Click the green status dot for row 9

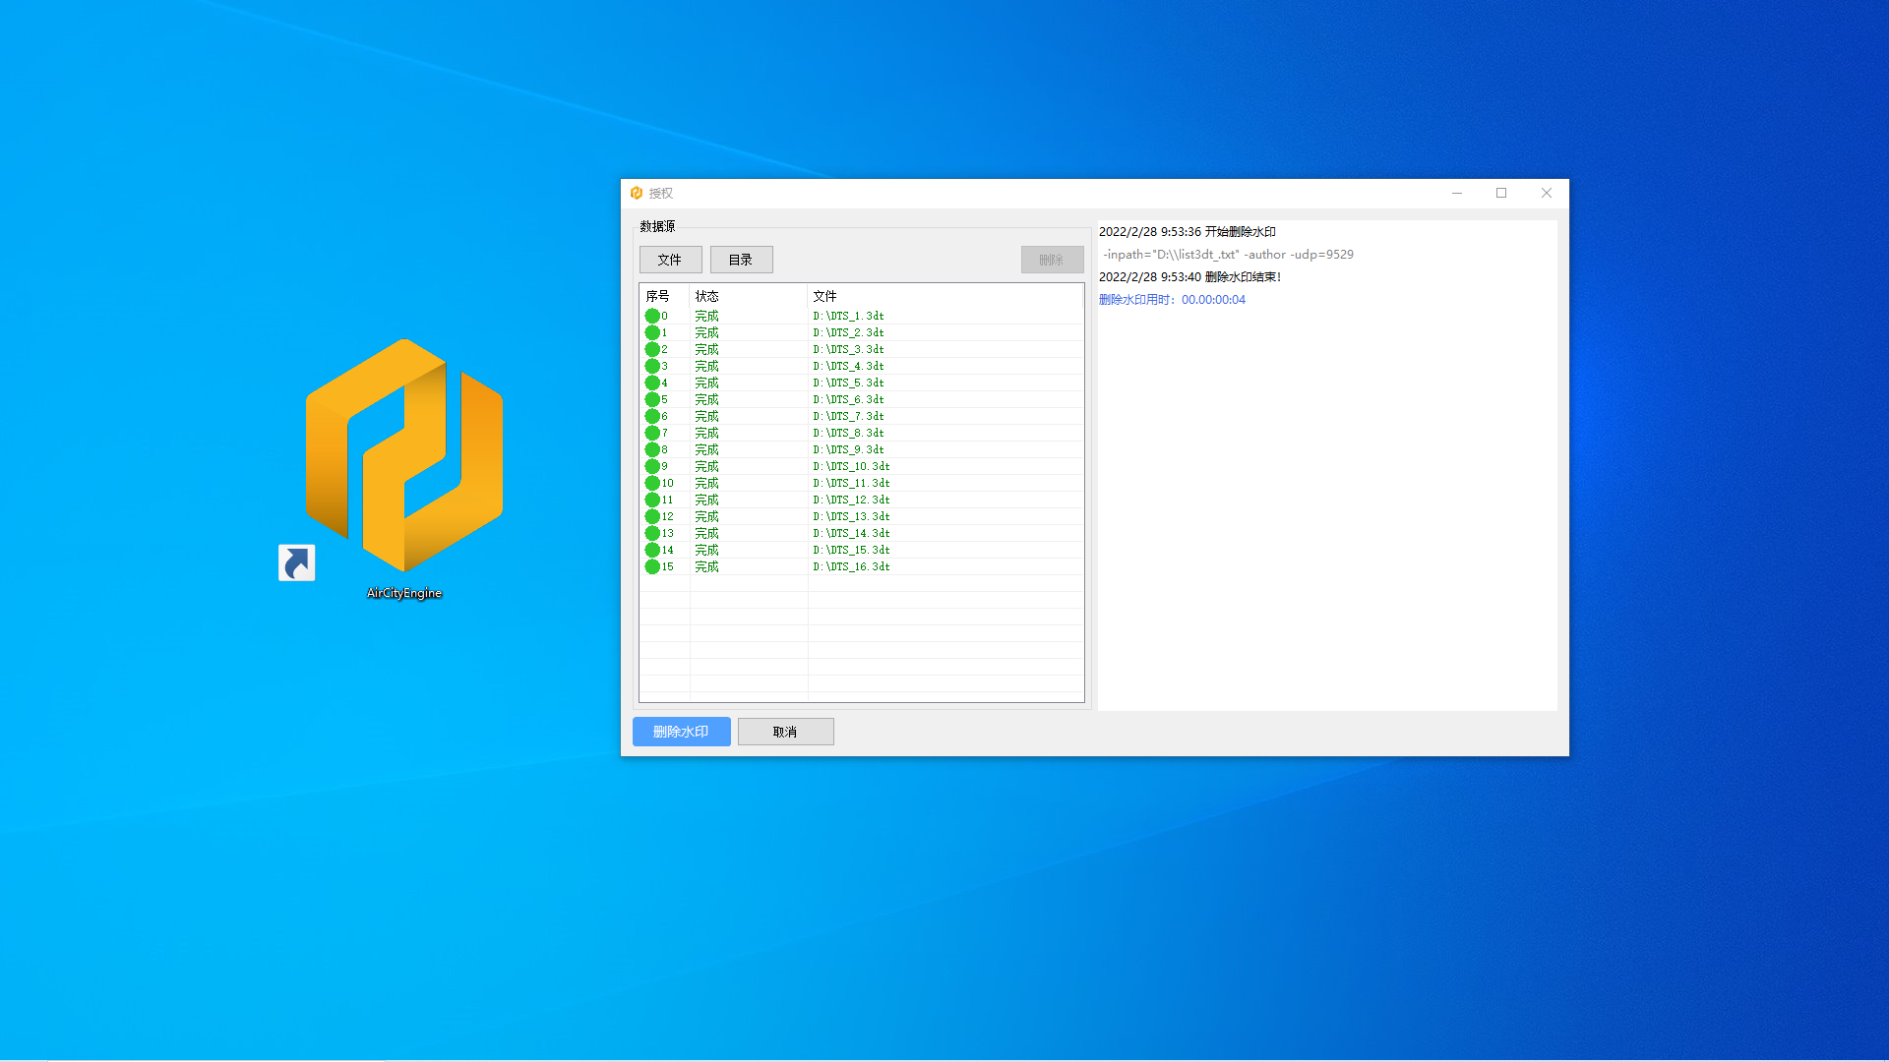(x=652, y=466)
